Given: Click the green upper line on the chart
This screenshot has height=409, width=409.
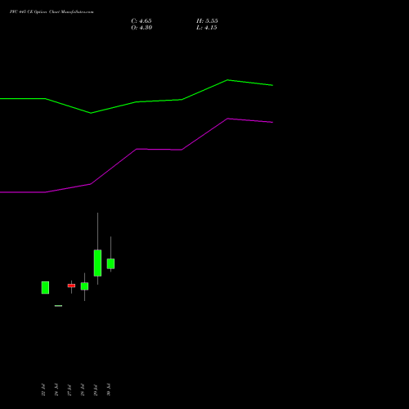Looking at the screenshot, I should pyautogui.click(x=137, y=102).
